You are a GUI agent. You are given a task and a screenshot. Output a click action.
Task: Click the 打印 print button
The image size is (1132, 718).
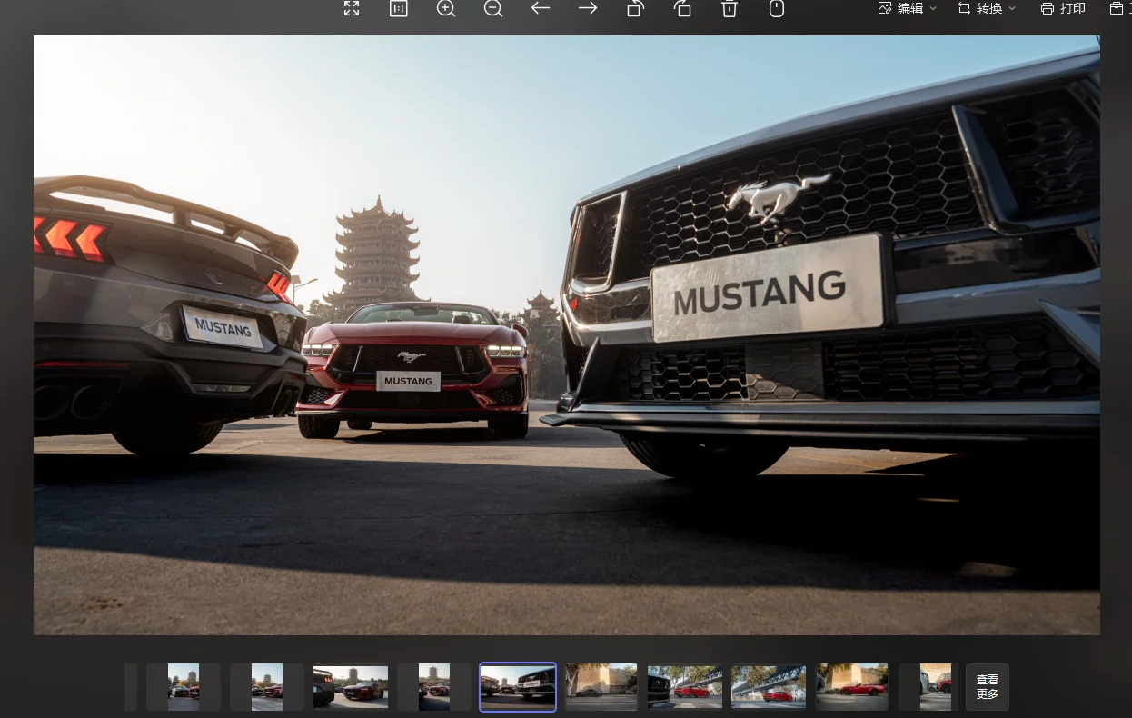pyautogui.click(x=1063, y=8)
